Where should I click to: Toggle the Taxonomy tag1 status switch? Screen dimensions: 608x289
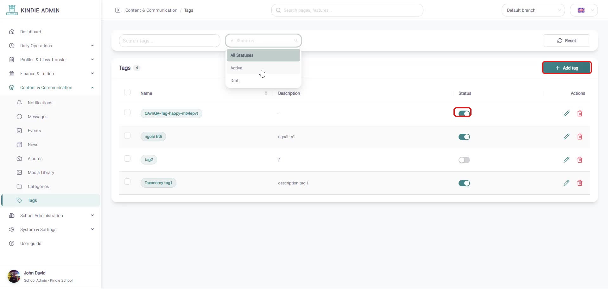point(464,183)
